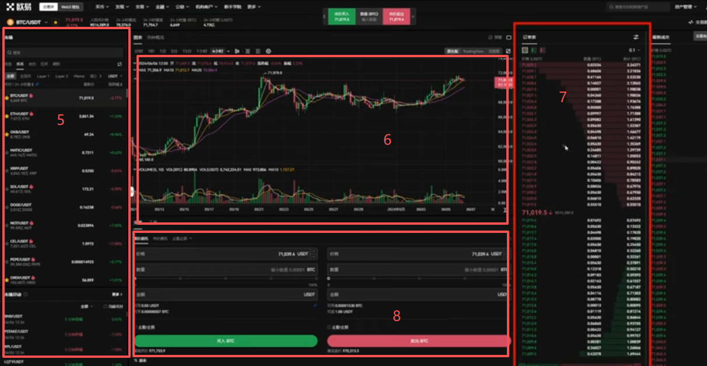Click the header search box
Screen dimensions: 707x366
click(638, 7)
